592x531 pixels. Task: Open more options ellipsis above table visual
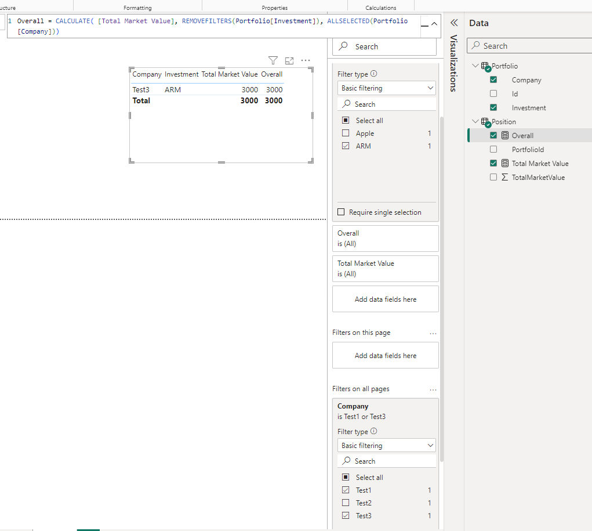pos(306,60)
